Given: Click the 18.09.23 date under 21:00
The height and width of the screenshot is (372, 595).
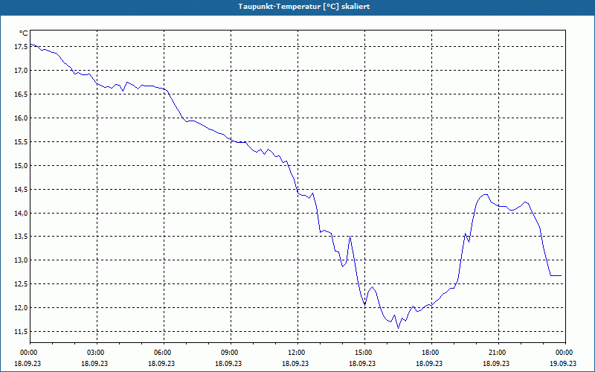Looking at the screenshot, I should pyautogui.click(x=496, y=363).
